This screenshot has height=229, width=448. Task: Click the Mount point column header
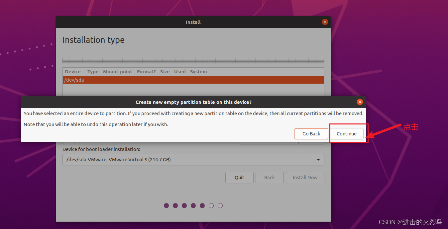pos(118,71)
